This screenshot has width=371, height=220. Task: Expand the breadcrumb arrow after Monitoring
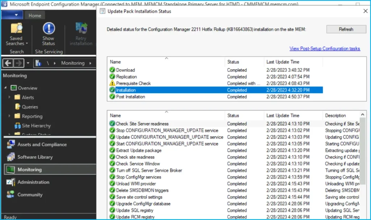click(x=90, y=63)
